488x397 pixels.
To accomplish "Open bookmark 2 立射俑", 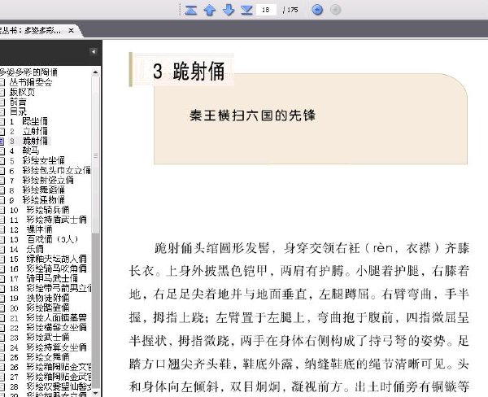I will (x=28, y=131).
